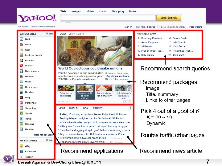This screenshot has height=166, width=222.
Task: Switch to the LOCAL news tab
Action: (85, 108)
